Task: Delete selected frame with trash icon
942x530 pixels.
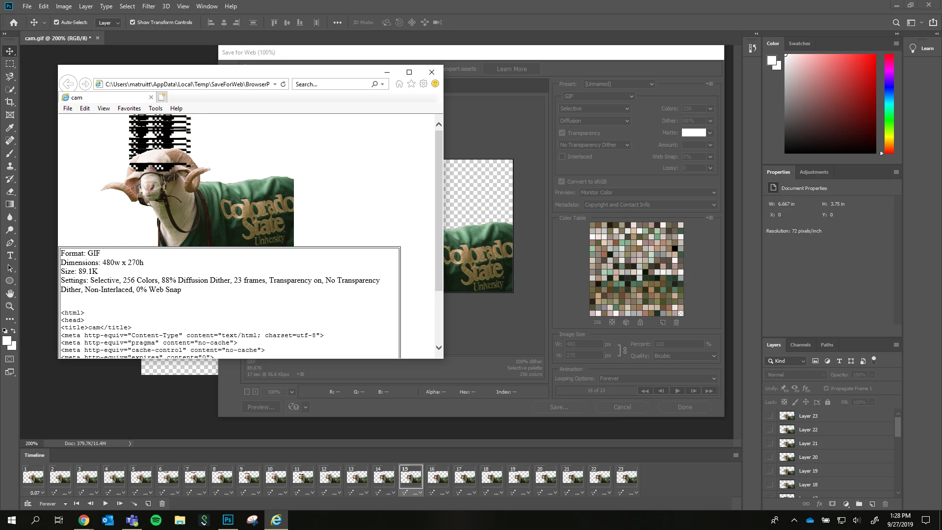Action: pos(162,503)
